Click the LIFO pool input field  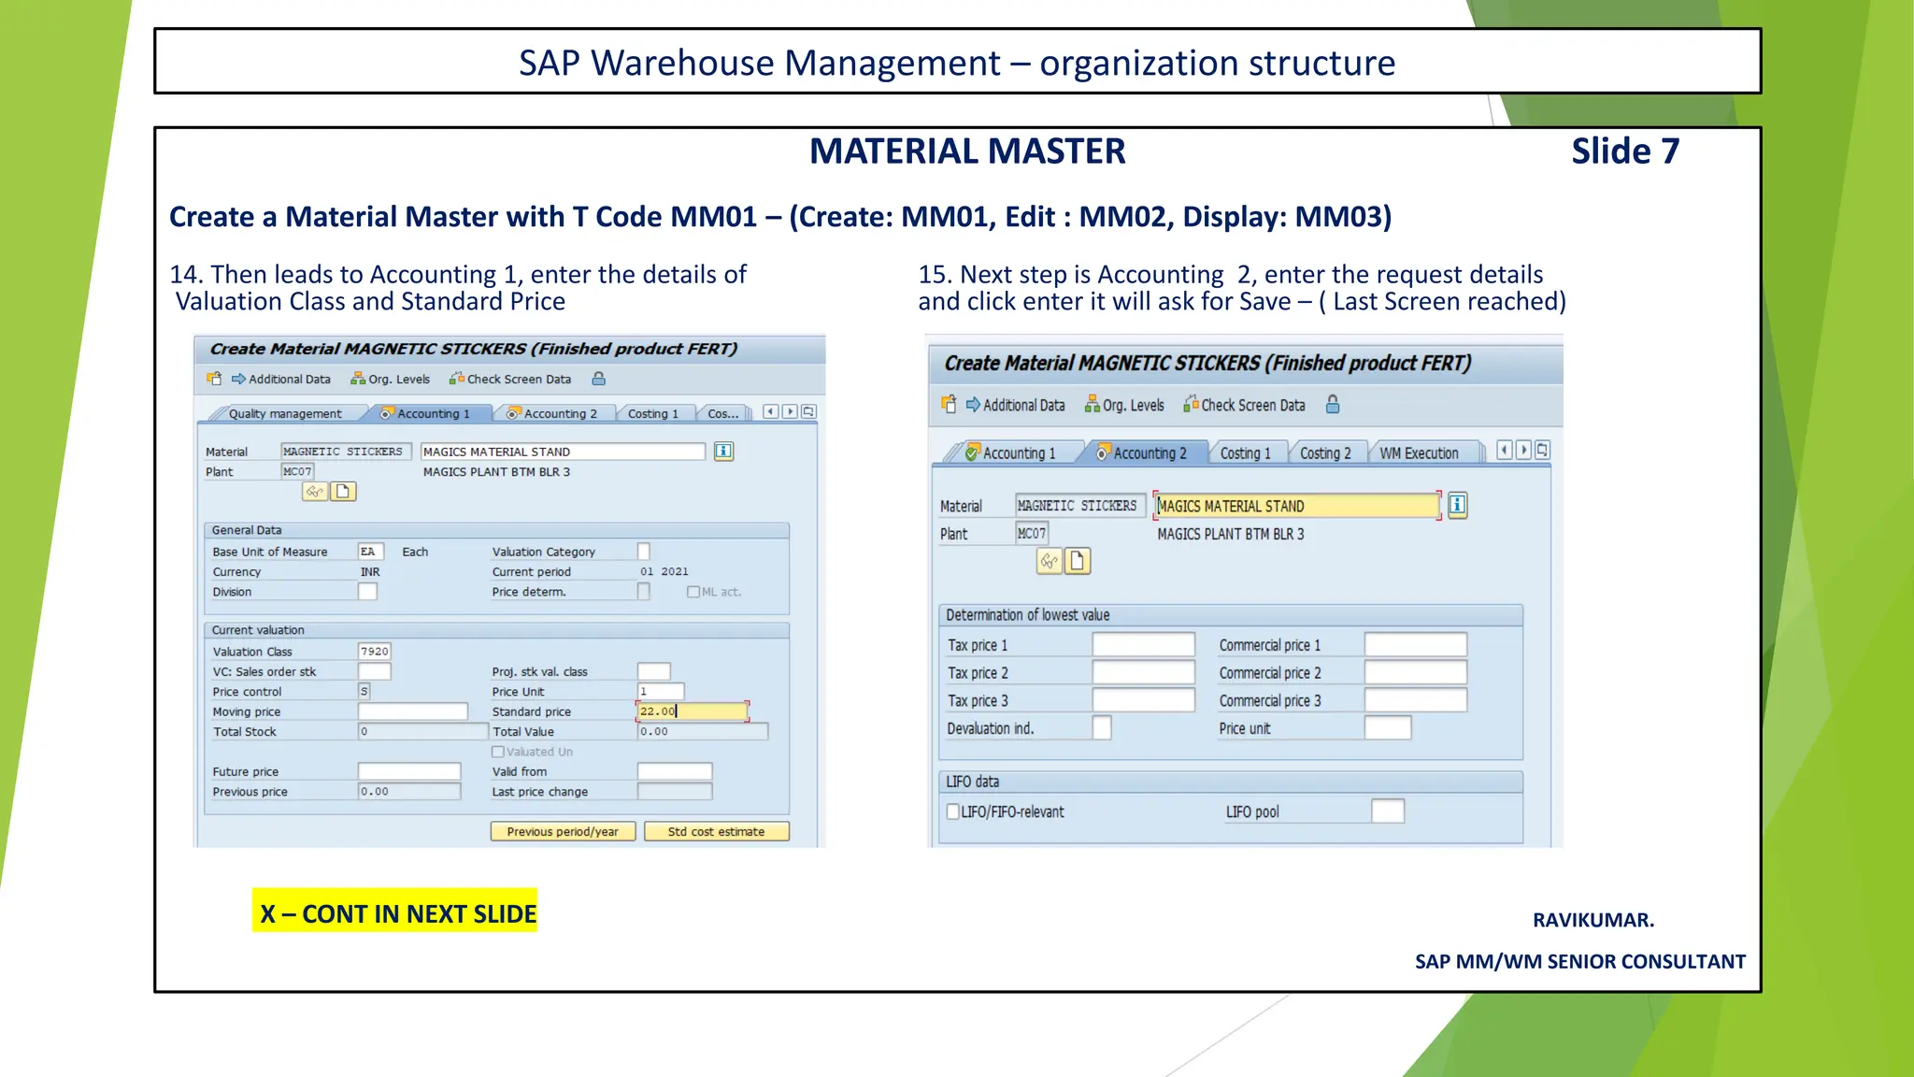click(1388, 811)
